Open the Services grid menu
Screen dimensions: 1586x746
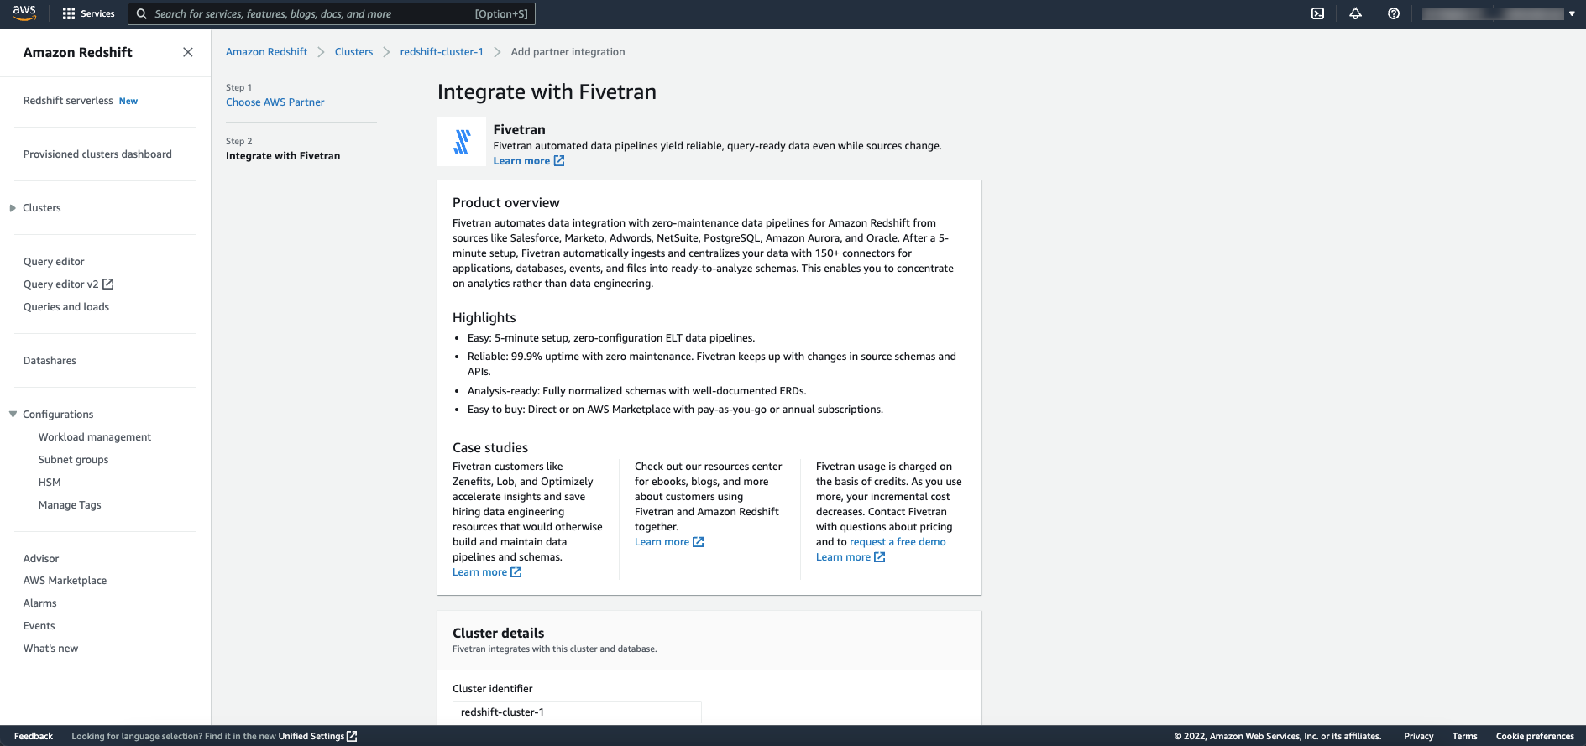click(88, 13)
